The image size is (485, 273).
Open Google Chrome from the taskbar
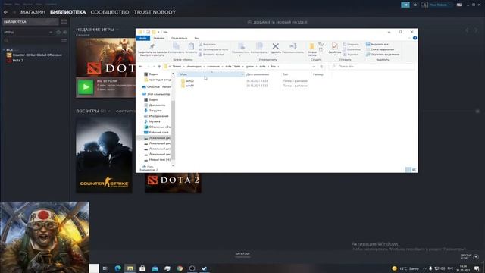click(180, 268)
